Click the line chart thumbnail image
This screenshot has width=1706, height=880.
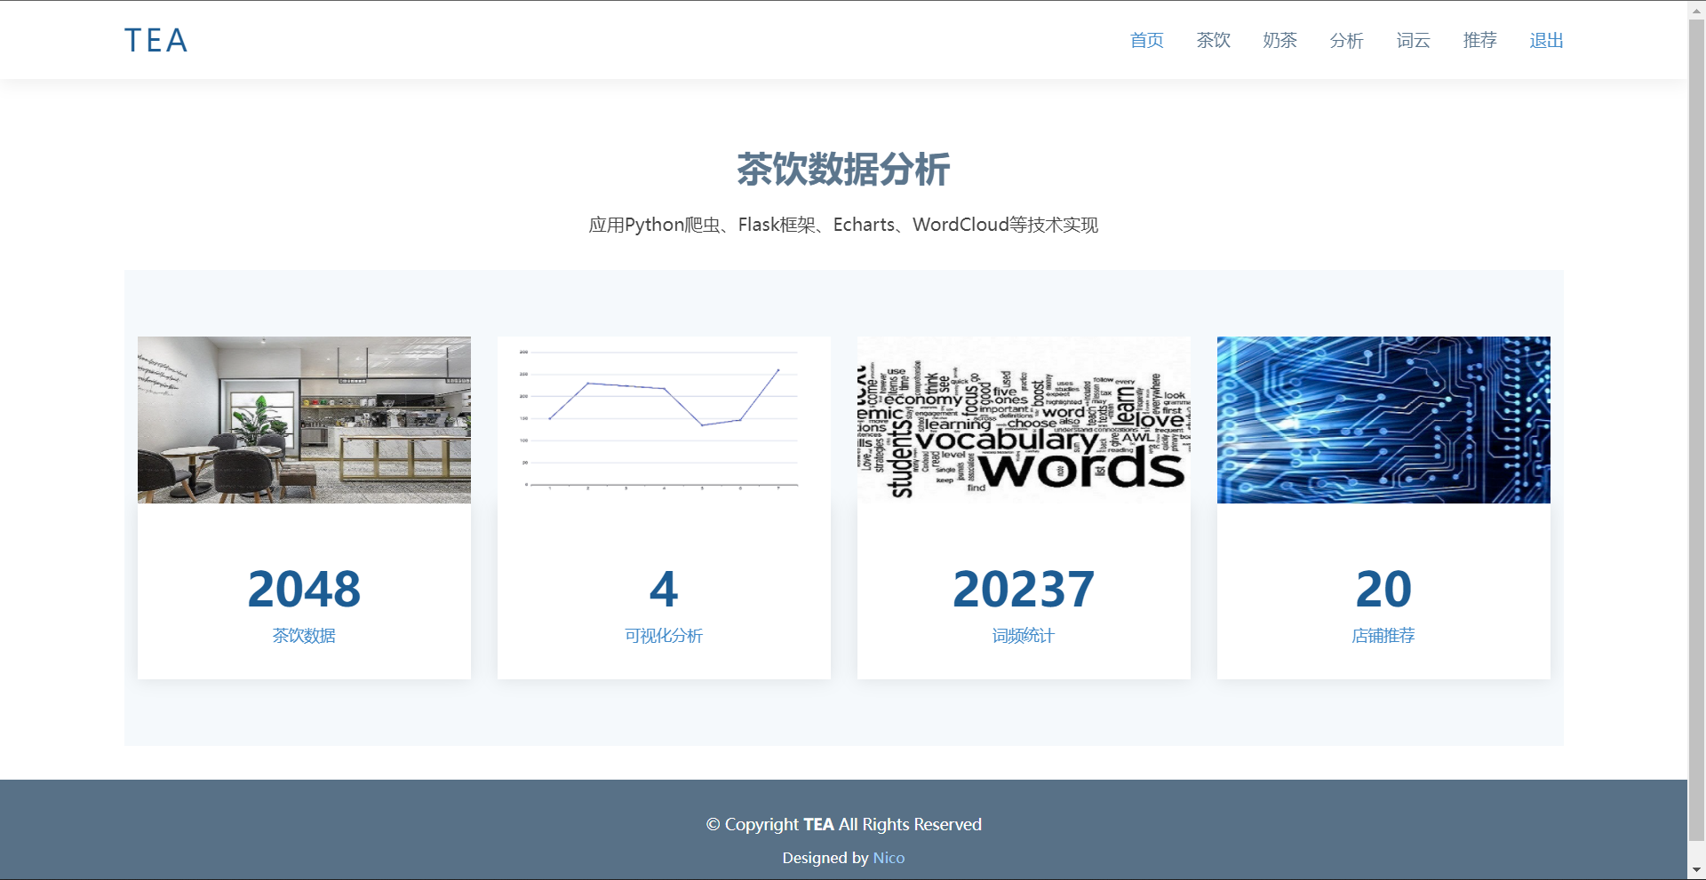point(664,419)
